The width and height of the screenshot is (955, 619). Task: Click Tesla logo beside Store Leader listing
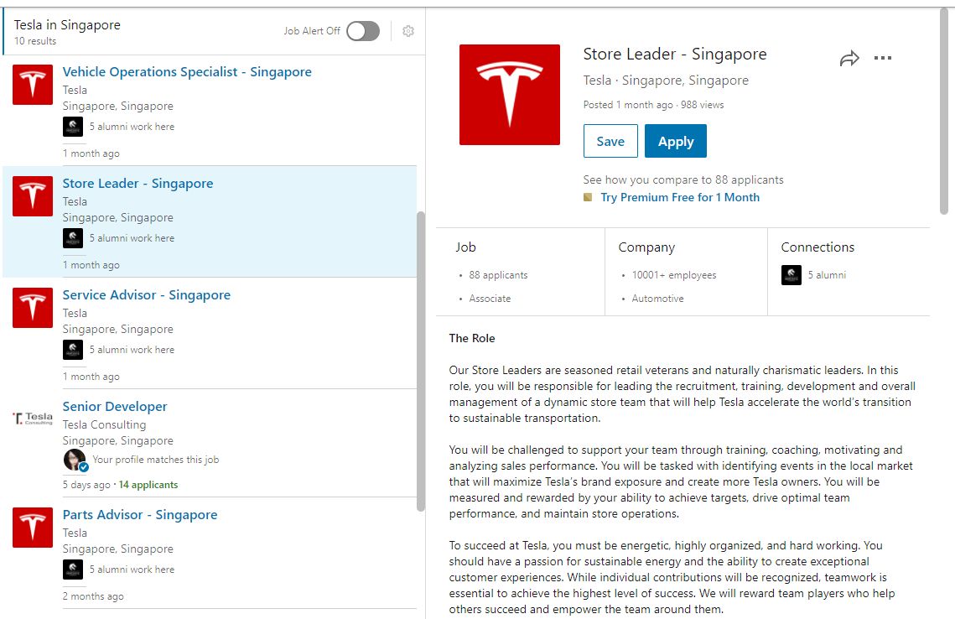pos(33,196)
